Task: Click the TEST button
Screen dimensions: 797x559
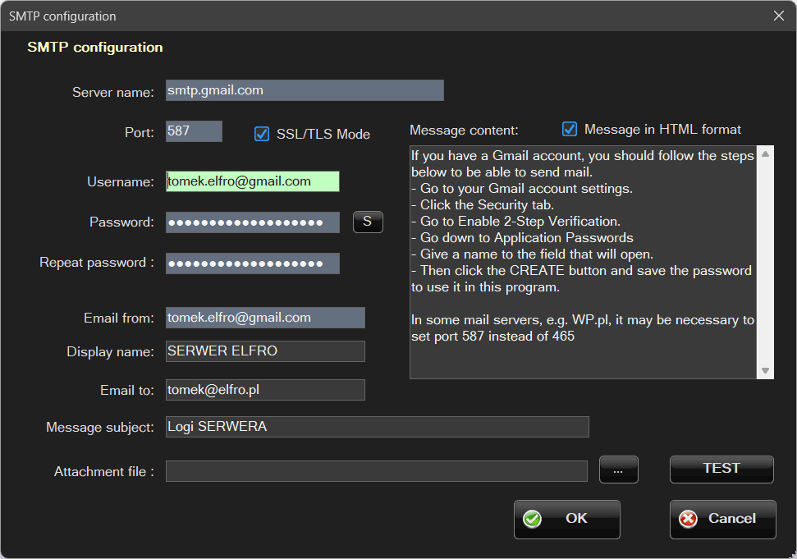Action: coord(721,469)
